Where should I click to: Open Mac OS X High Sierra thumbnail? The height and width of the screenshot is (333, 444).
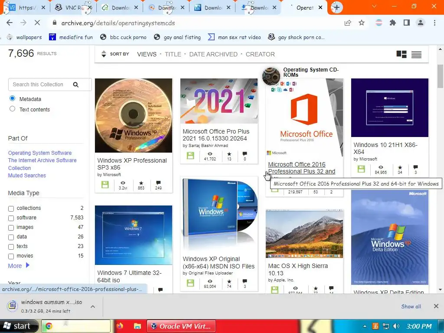point(304,234)
